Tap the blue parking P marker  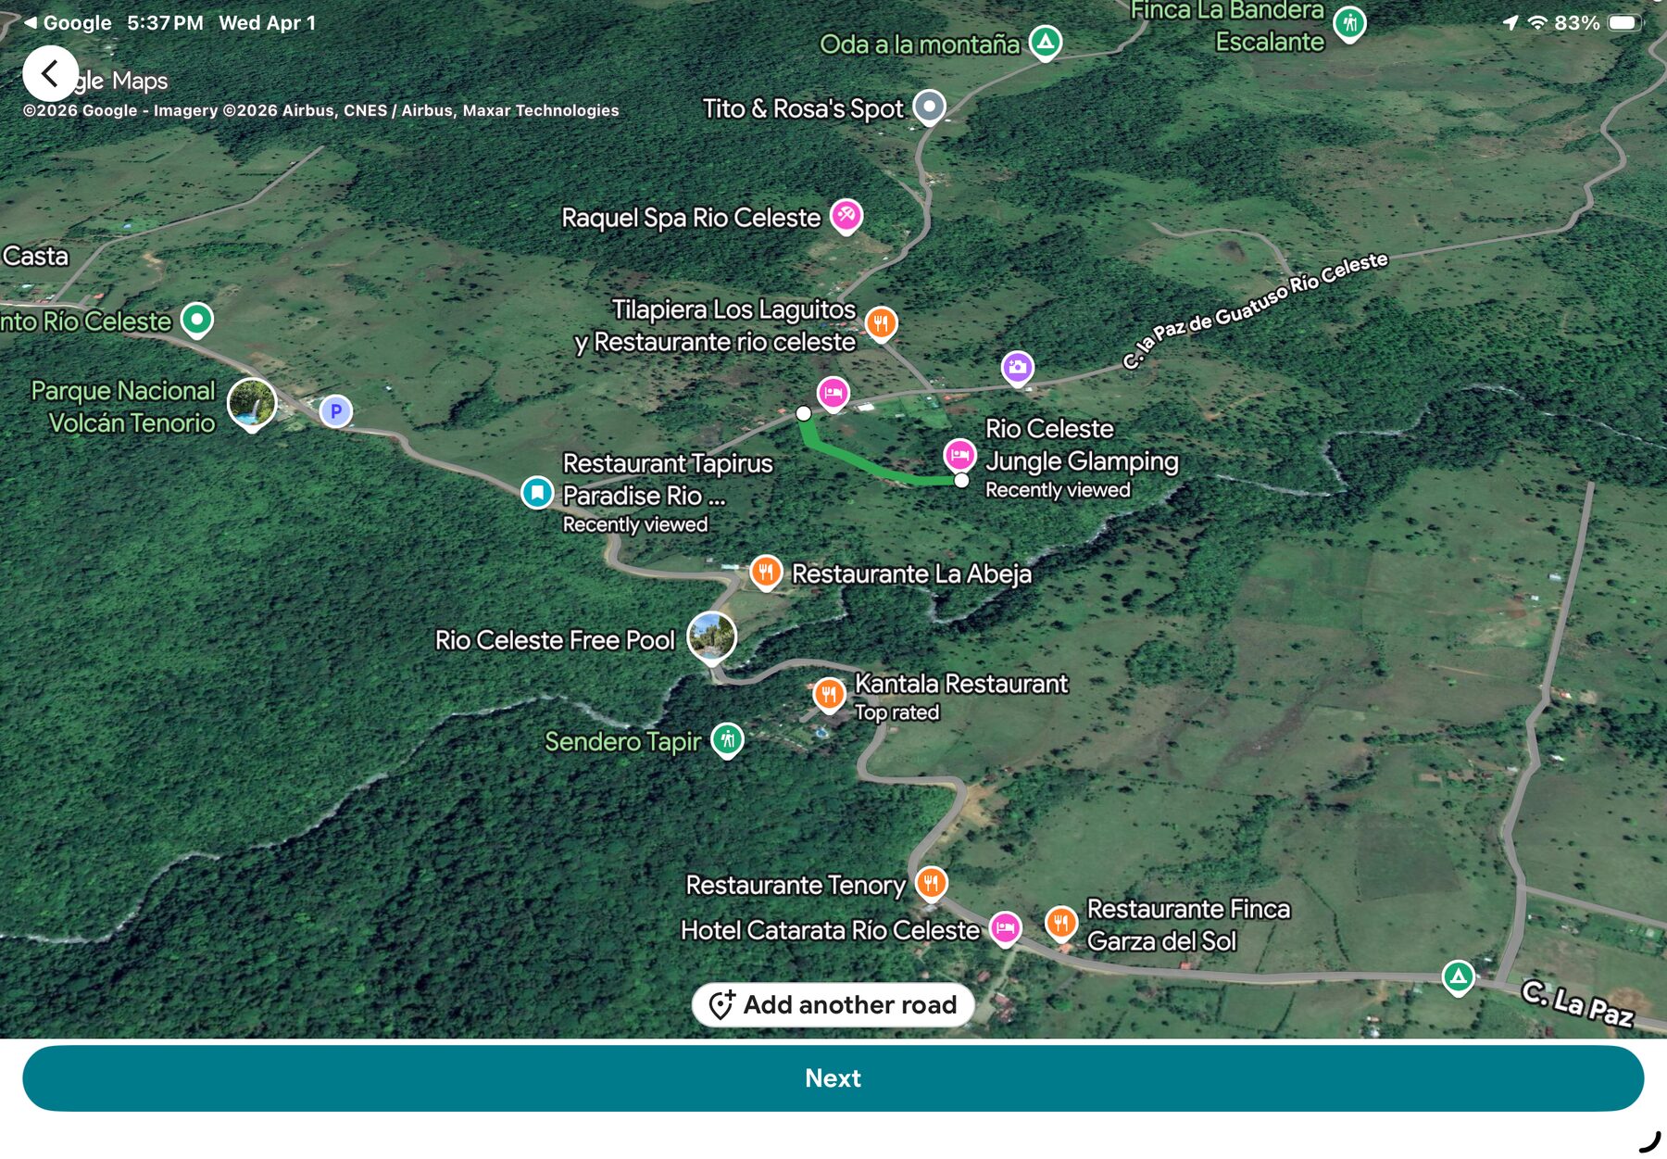point(335,410)
